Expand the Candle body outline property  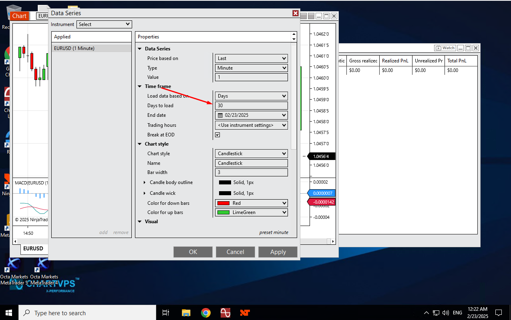145,182
